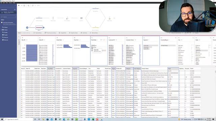This screenshot has height=121, width=216.
Task: Open the weather widget in taskbar
Action: point(185,119)
